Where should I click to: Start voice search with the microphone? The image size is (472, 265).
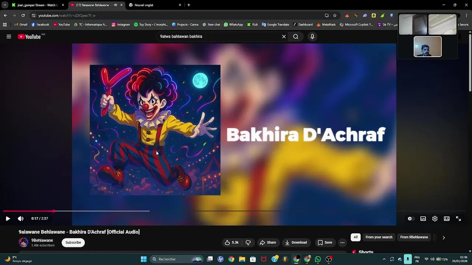click(x=312, y=36)
